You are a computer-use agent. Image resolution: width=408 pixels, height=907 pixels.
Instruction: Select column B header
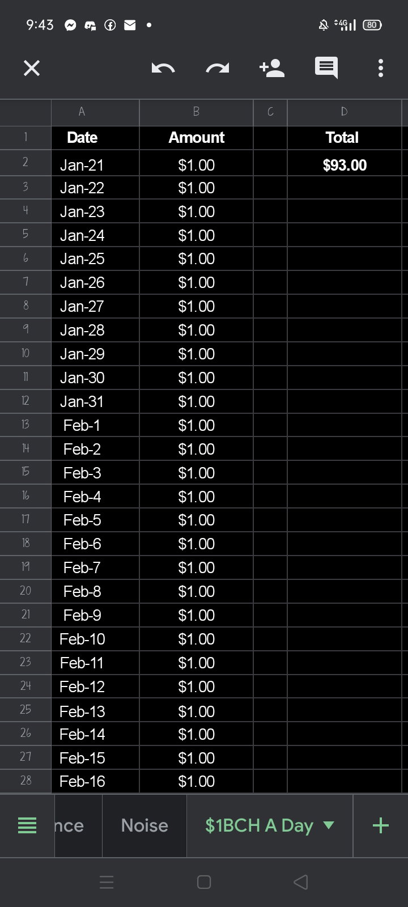pos(196,112)
